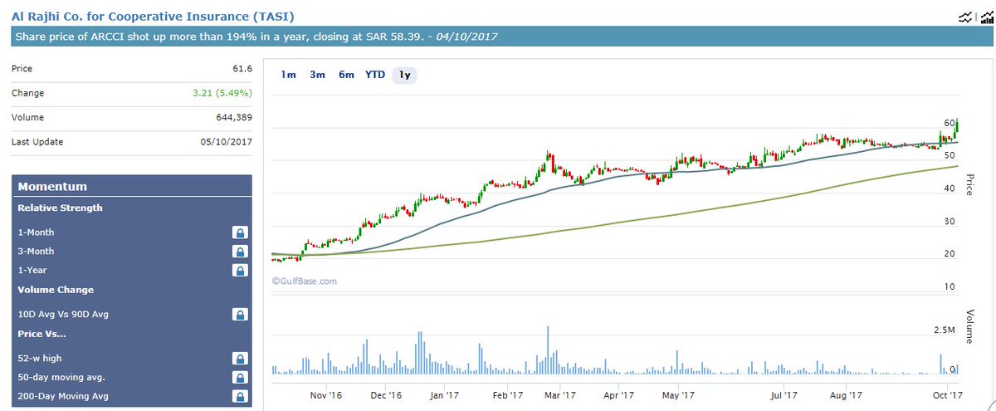996x411 pixels.
Task: Click the Price Vs... heading
Action: pos(42,334)
